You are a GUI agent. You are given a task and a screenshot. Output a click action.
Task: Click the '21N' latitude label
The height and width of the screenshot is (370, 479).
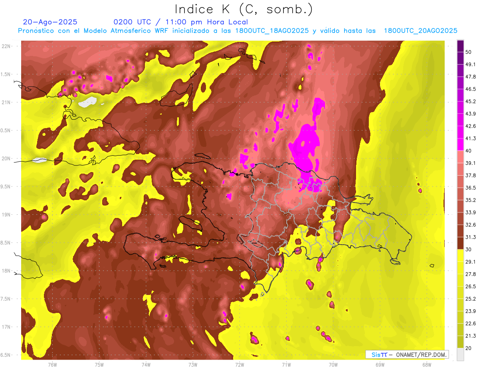pos(7,102)
